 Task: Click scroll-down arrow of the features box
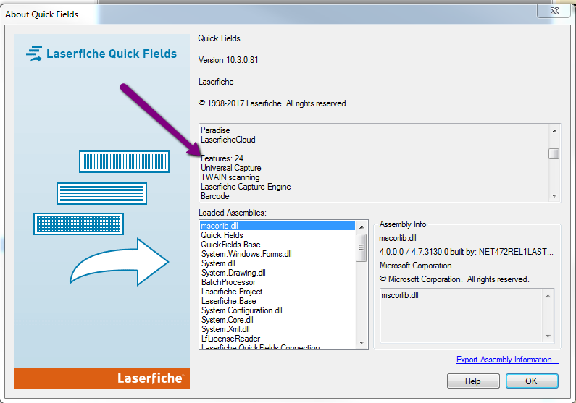pos(554,196)
